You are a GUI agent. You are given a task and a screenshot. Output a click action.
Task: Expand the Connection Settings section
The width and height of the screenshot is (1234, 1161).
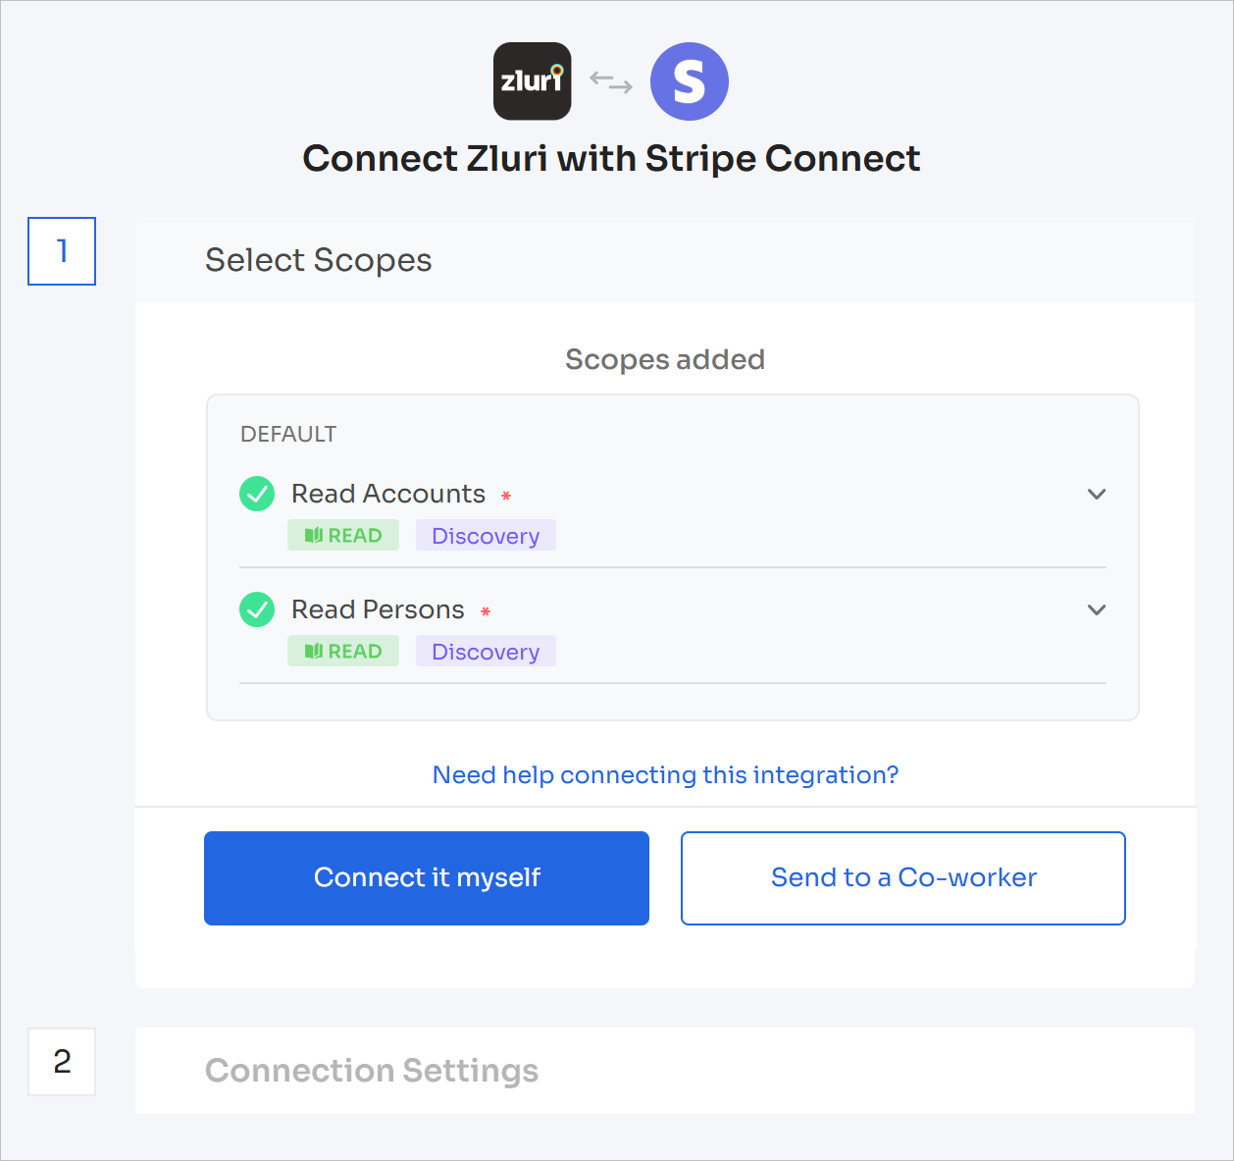coord(665,1071)
